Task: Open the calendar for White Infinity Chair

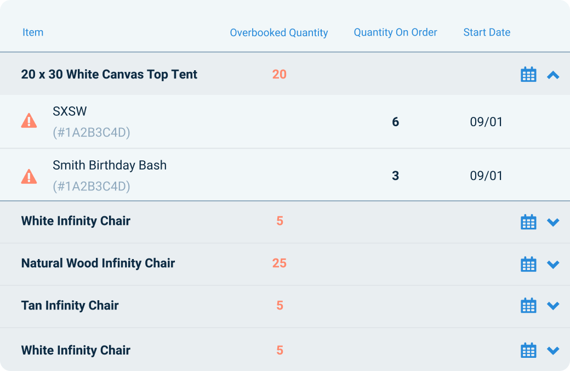Action: pos(528,222)
